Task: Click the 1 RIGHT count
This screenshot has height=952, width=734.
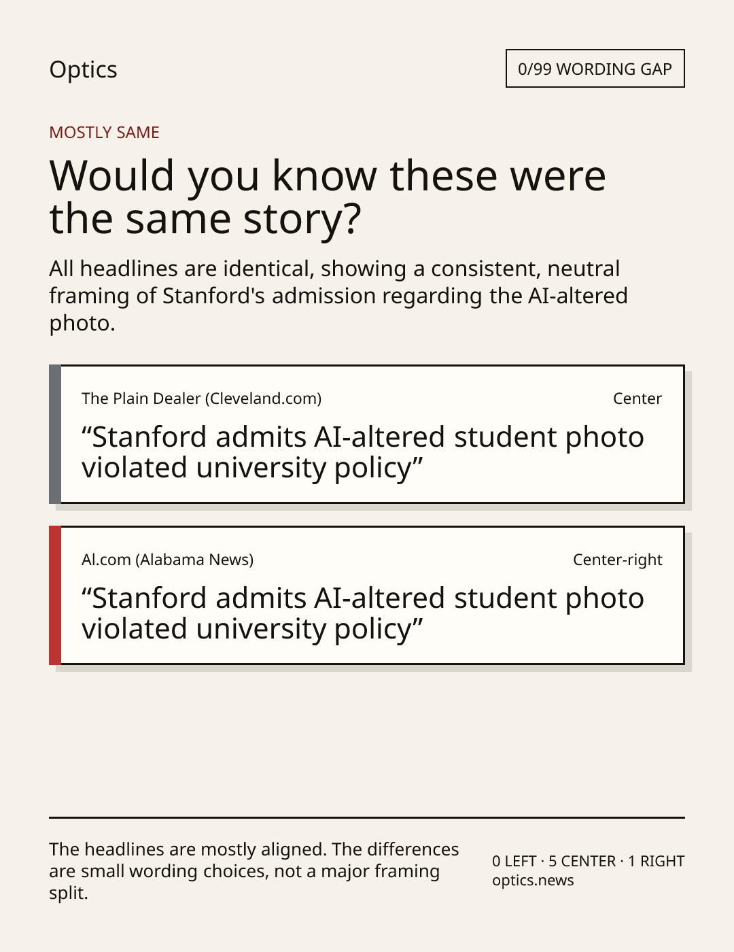Action: click(x=656, y=861)
